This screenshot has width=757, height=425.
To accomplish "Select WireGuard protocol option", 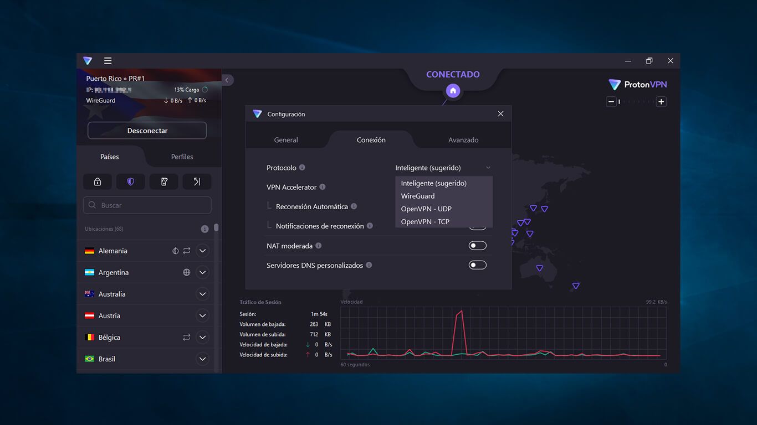I will (x=444, y=196).
